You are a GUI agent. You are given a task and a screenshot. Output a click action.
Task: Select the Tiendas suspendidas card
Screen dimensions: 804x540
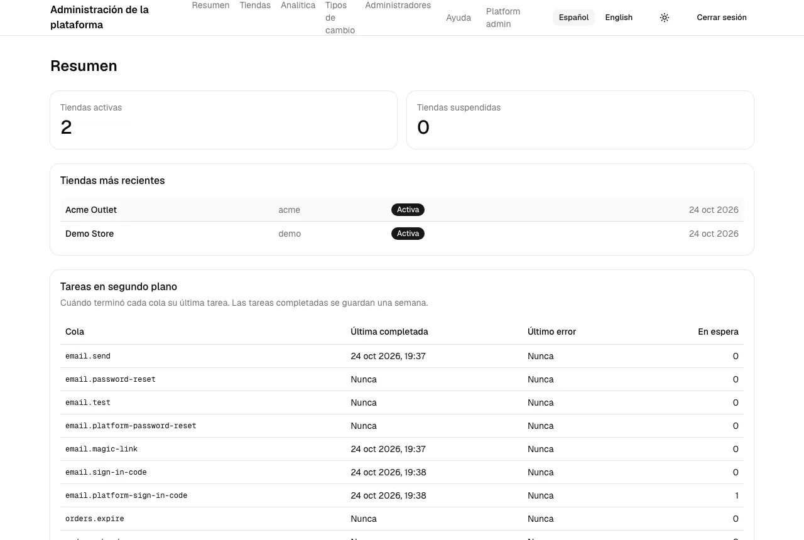(580, 120)
